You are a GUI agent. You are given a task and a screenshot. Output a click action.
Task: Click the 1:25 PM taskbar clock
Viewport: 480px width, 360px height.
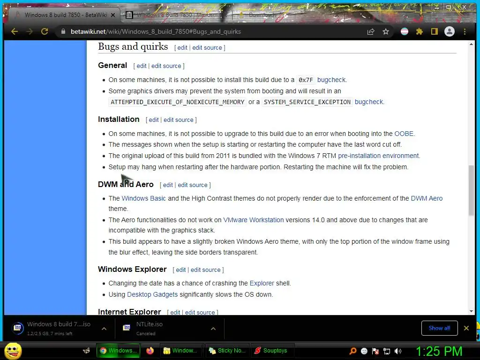(x=439, y=351)
